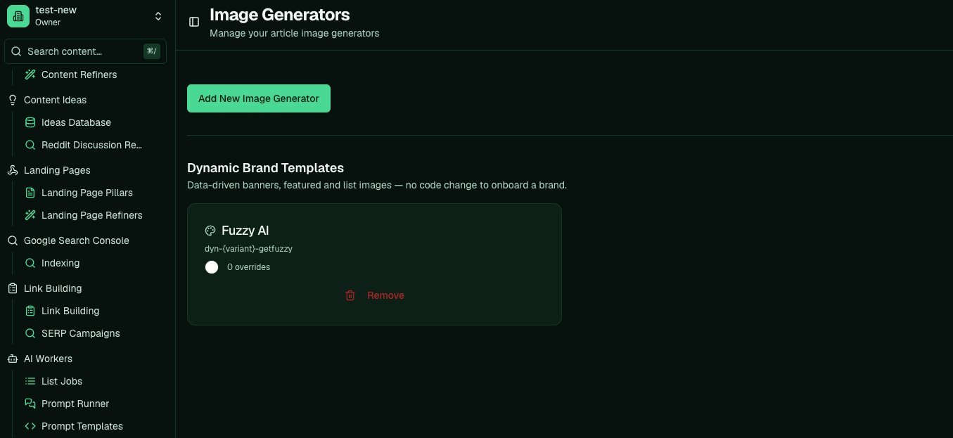The image size is (953, 438).
Task: Remove the Fuzzy AI template
Action: pos(375,295)
